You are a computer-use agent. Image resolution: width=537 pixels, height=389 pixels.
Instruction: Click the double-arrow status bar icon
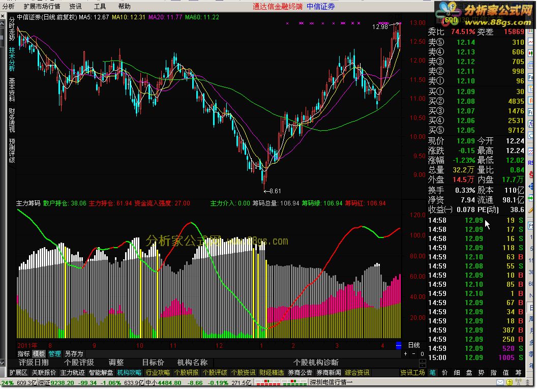coord(528,382)
